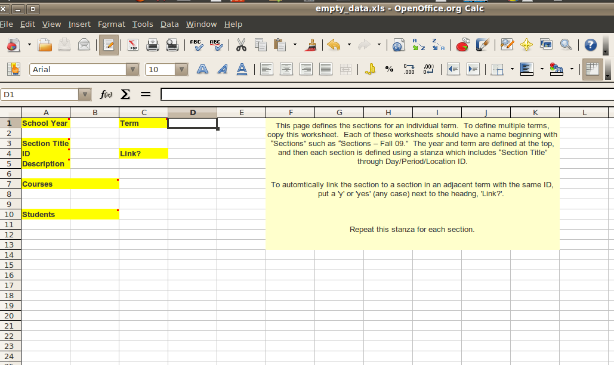This screenshot has width=614, height=365.
Task: Click the Format Paintbrush icon
Action: click(310, 45)
